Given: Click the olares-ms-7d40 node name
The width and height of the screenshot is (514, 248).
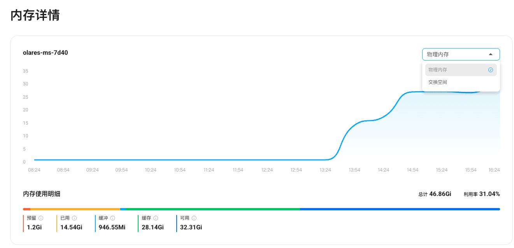Looking at the screenshot, I should point(46,53).
